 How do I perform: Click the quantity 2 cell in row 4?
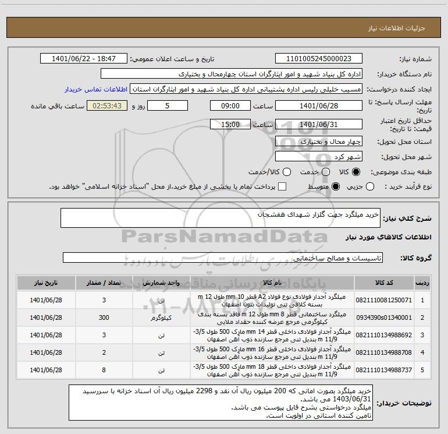[104, 352]
